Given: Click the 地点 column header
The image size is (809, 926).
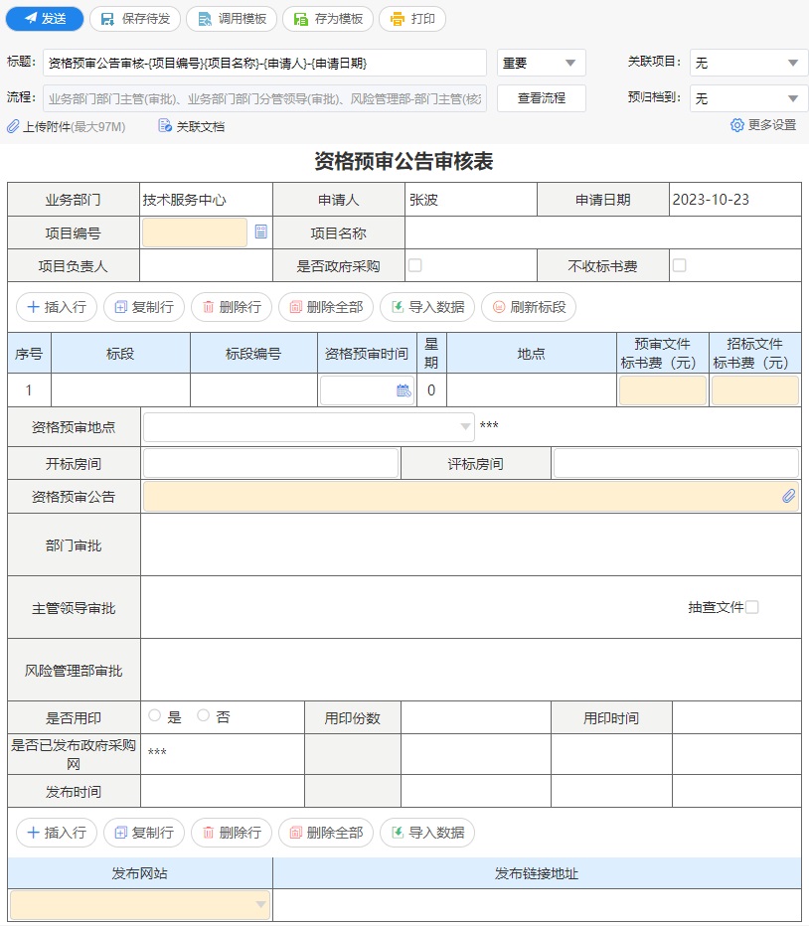Looking at the screenshot, I should (532, 353).
